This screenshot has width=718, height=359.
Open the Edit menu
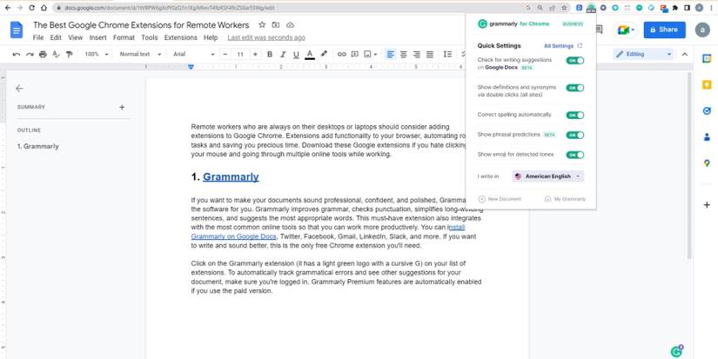(56, 38)
